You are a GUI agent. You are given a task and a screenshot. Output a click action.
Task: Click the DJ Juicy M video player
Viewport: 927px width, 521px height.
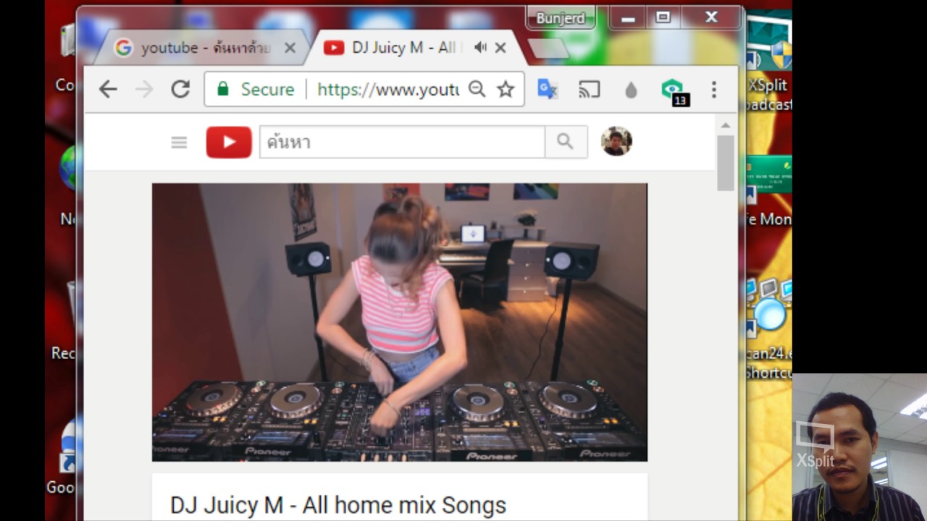[x=400, y=322]
